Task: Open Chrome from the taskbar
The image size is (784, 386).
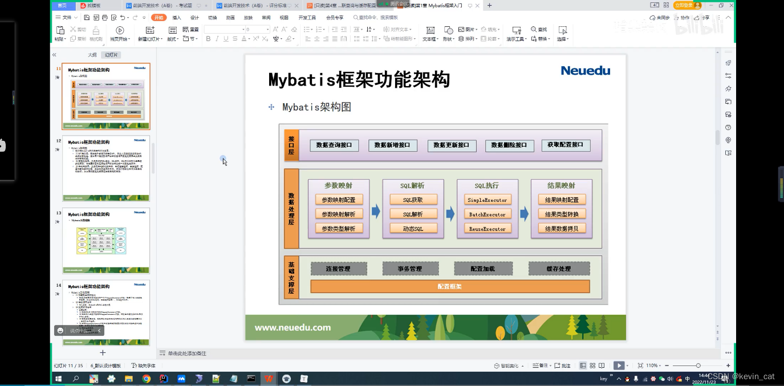Action: [147, 379]
